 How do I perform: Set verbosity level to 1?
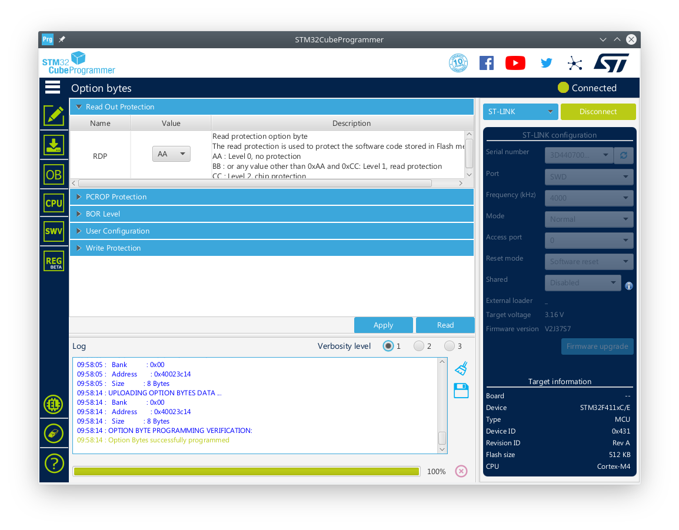pyautogui.click(x=388, y=346)
